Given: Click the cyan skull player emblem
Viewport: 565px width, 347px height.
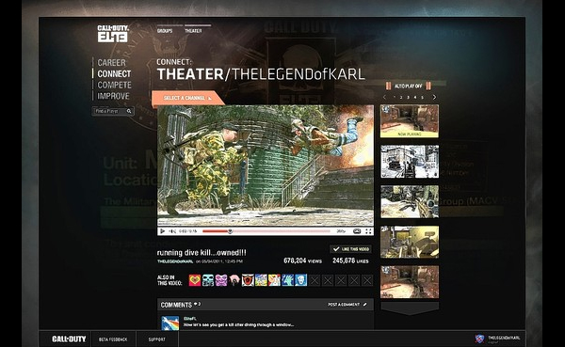Looking at the screenshot, I should click(208, 280).
